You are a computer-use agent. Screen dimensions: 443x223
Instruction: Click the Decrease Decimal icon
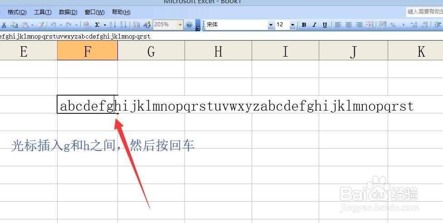tap(424, 25)
